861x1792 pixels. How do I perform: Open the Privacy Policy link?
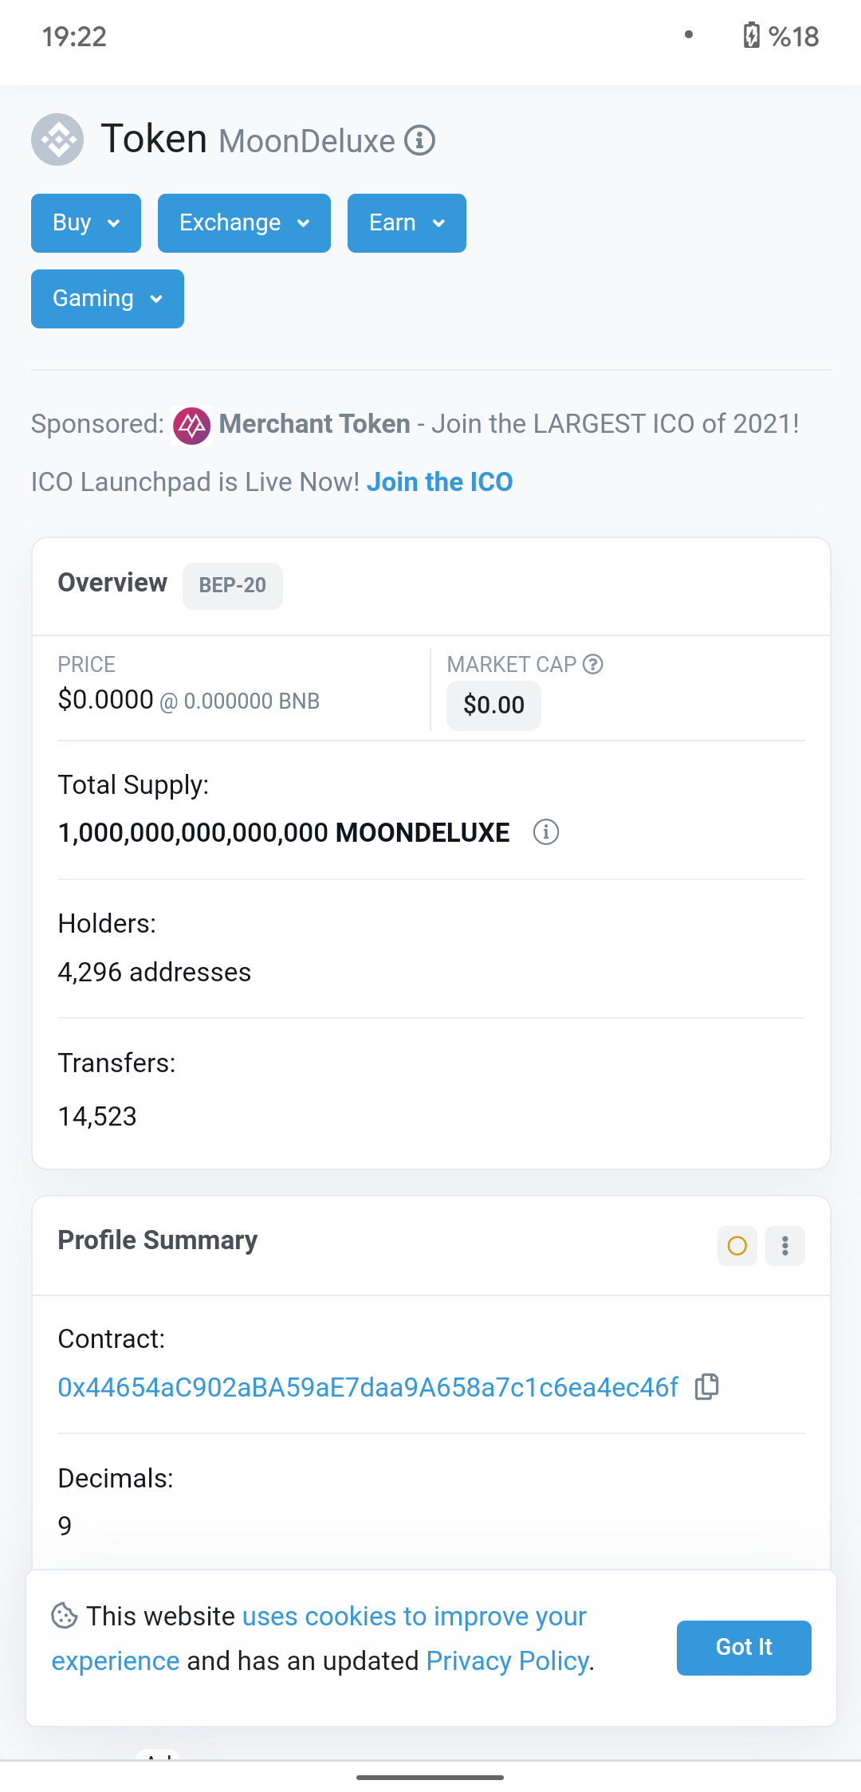pos(508,1660)
